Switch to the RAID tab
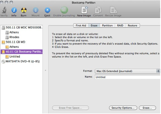The width and height of the screenshot is (161, 114). pos(120,26)
